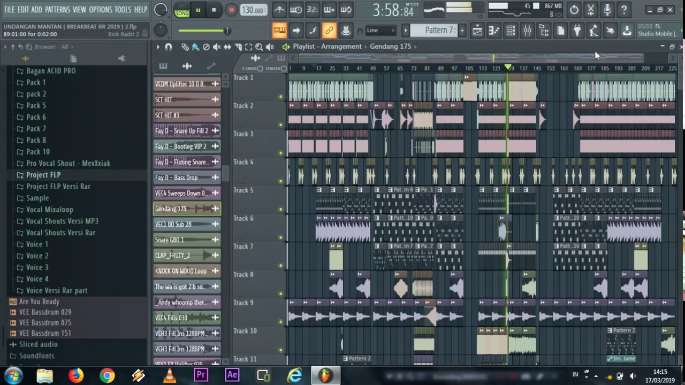Click the undo history circular arrow icon

click(574, 10)
